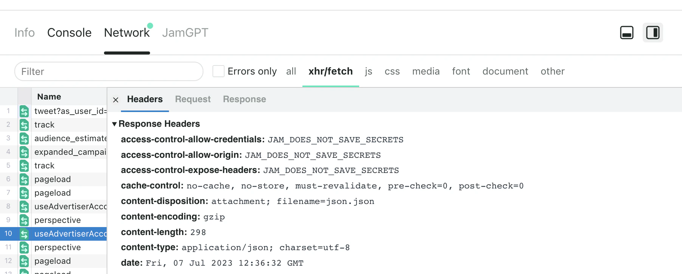Click the access-control-expose-headers header
The image size is (682, 274).
pos(260,170)
